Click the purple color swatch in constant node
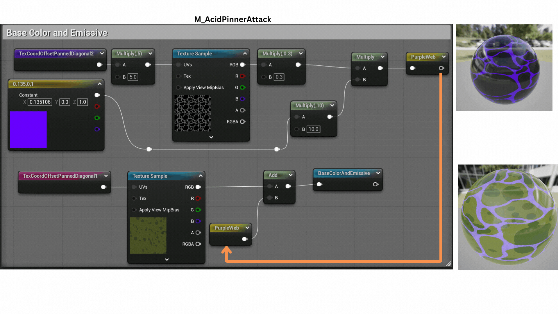This screenshot has height=314, width=558. pos(28,130)
